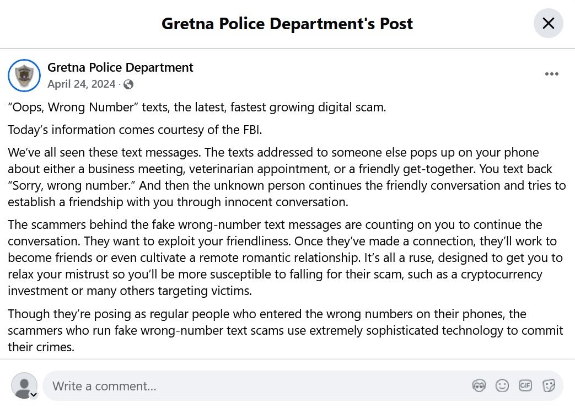Open the sticker chooser icon
The width and height of the screenshot is (575, 413).
coord(549,386)
